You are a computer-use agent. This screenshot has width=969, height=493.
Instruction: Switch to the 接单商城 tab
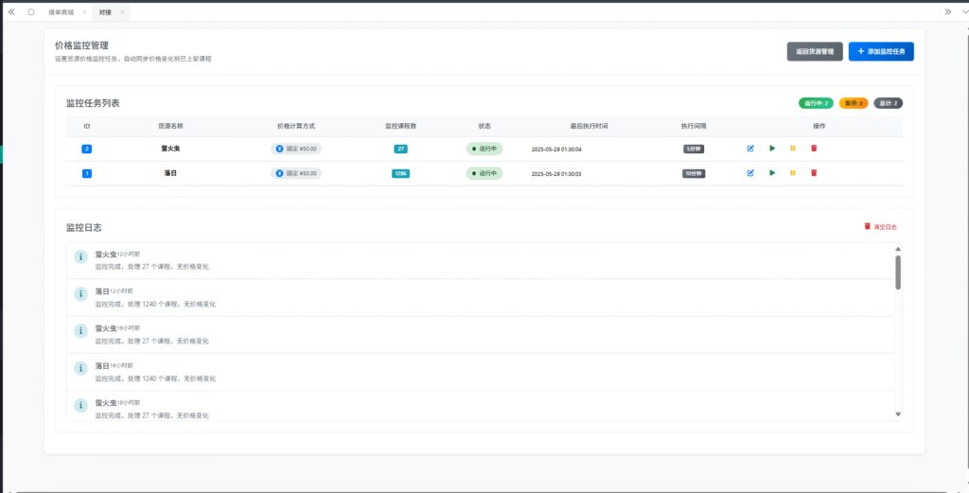pyautogui.click(x=62, y=11)
